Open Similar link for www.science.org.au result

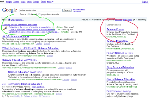click(47, 44)
